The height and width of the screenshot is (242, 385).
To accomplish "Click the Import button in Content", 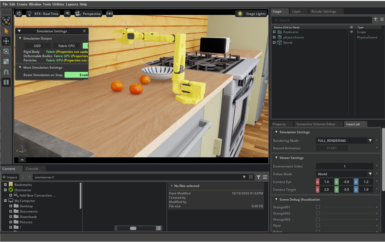I will click(x=10, y=177).
